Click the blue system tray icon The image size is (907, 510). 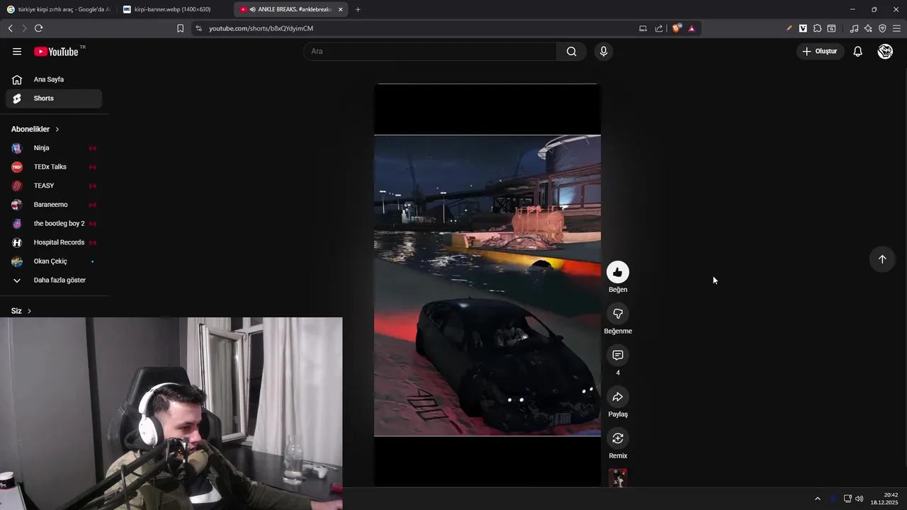833,499
